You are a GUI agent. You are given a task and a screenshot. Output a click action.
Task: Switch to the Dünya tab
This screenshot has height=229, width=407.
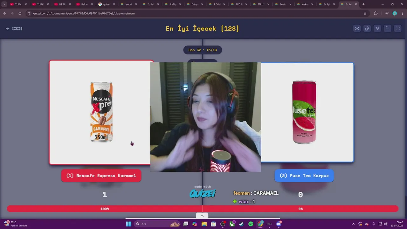click(195, 4)
